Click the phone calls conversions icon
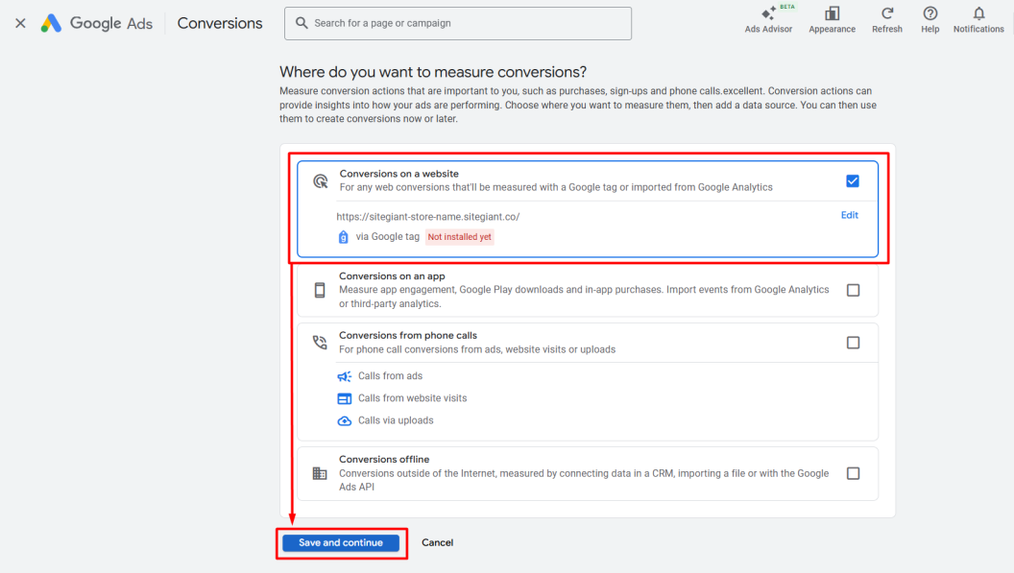Viewport: 1014px width, 573px height. 320,343
